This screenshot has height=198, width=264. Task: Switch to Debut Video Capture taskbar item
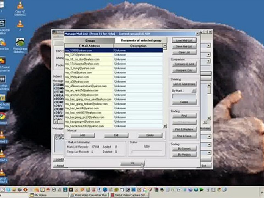coord(130,195)
